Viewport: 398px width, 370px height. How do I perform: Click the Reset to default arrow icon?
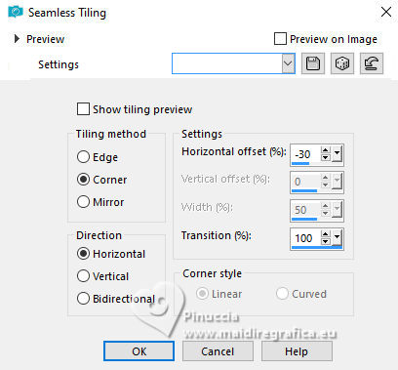(x=372, y=63)
